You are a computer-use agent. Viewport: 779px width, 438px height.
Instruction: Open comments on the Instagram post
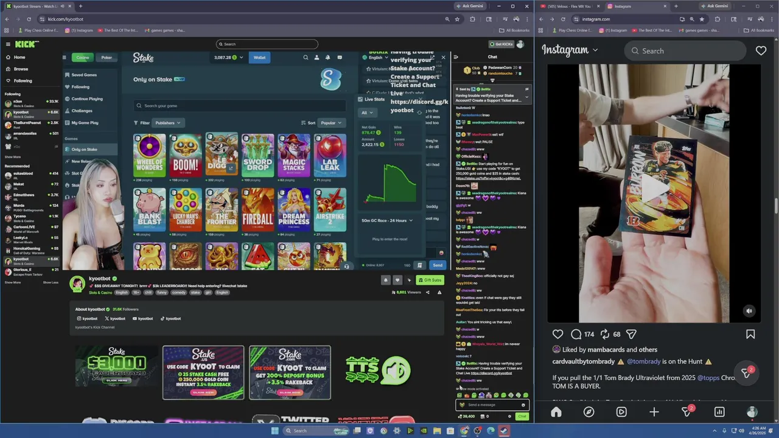[576, 334]
